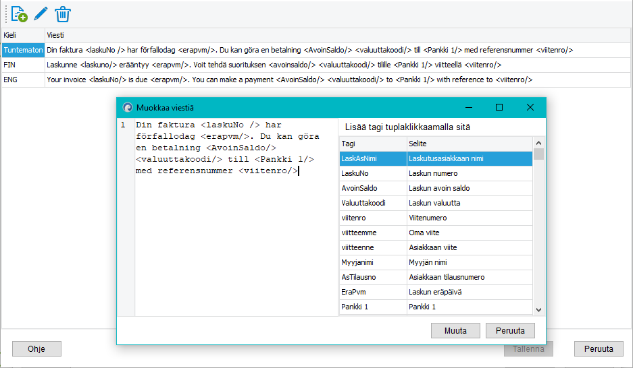This screenshot has width=633, height=368.
Task: Open help with the Ohje button
Action: (x=36, y=348)
